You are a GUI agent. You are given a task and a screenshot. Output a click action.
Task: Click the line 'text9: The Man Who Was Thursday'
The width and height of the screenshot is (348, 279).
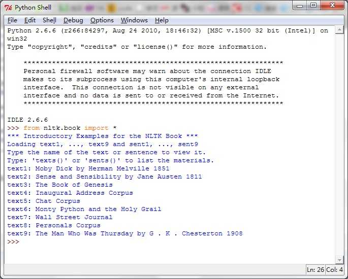click(125, 233)
